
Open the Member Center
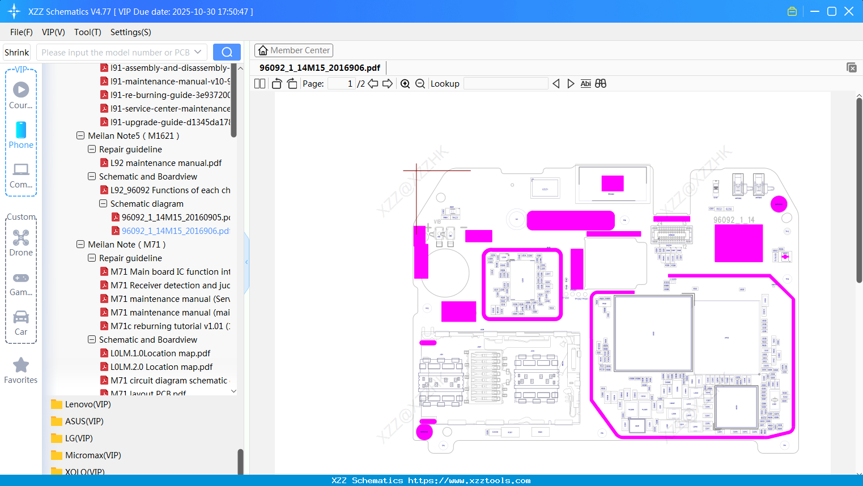tap(294, 50)
